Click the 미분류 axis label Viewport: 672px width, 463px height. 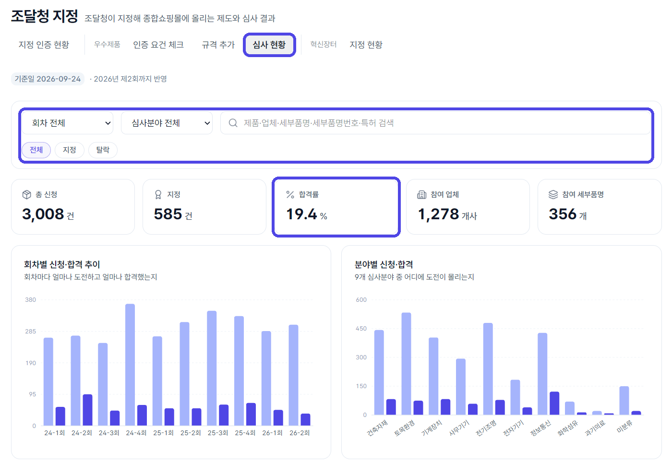[624, 427]
